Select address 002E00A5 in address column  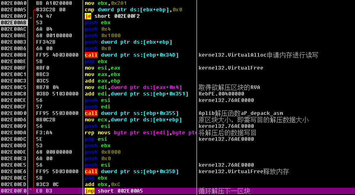pos(14,10)
